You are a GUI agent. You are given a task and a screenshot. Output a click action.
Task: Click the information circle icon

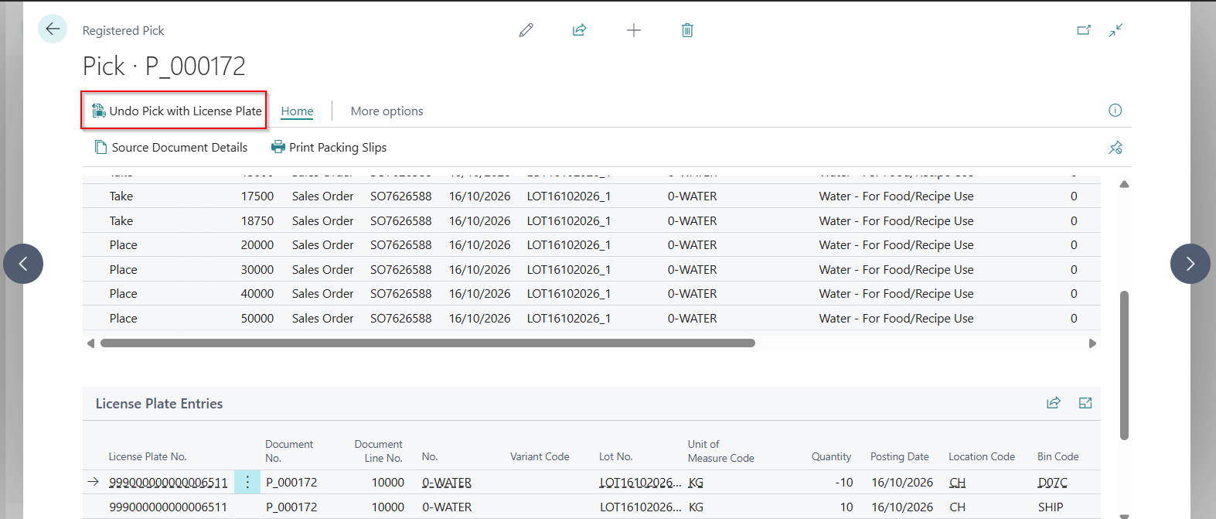click(1115, 111)
